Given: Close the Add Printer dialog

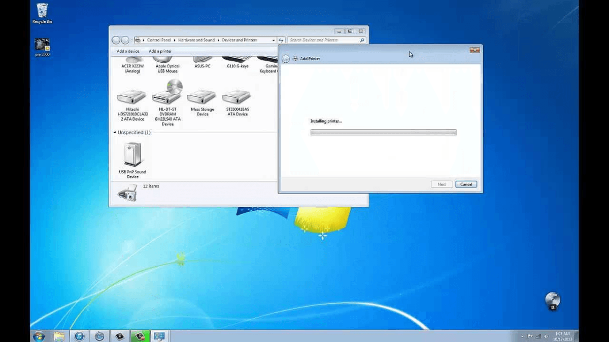Looking at the screenshot, I should point(475,50).
